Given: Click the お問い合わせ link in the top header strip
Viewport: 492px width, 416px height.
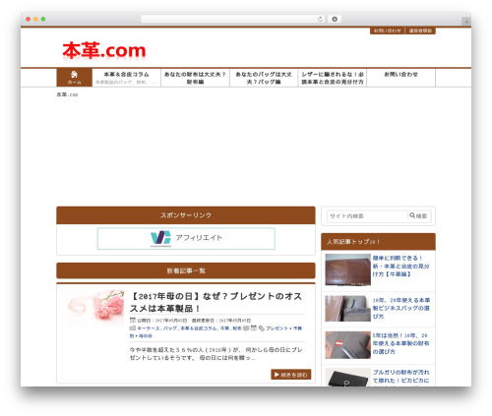Looking at the screenshot, I should 388,30.
